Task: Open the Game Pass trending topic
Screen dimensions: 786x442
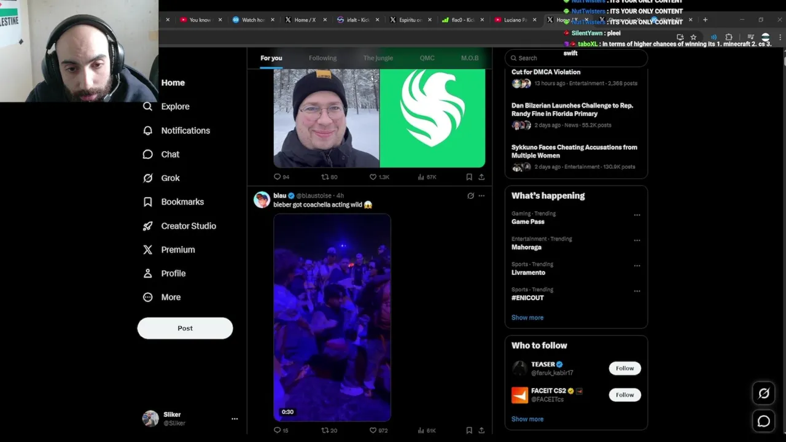Action: click(x=528, y=222)
